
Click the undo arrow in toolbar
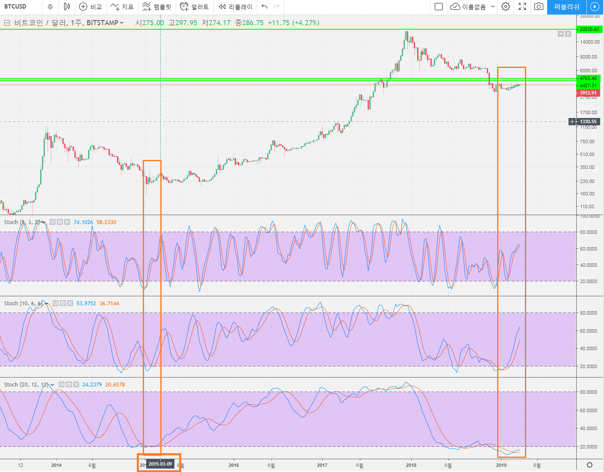coord(265,7)
